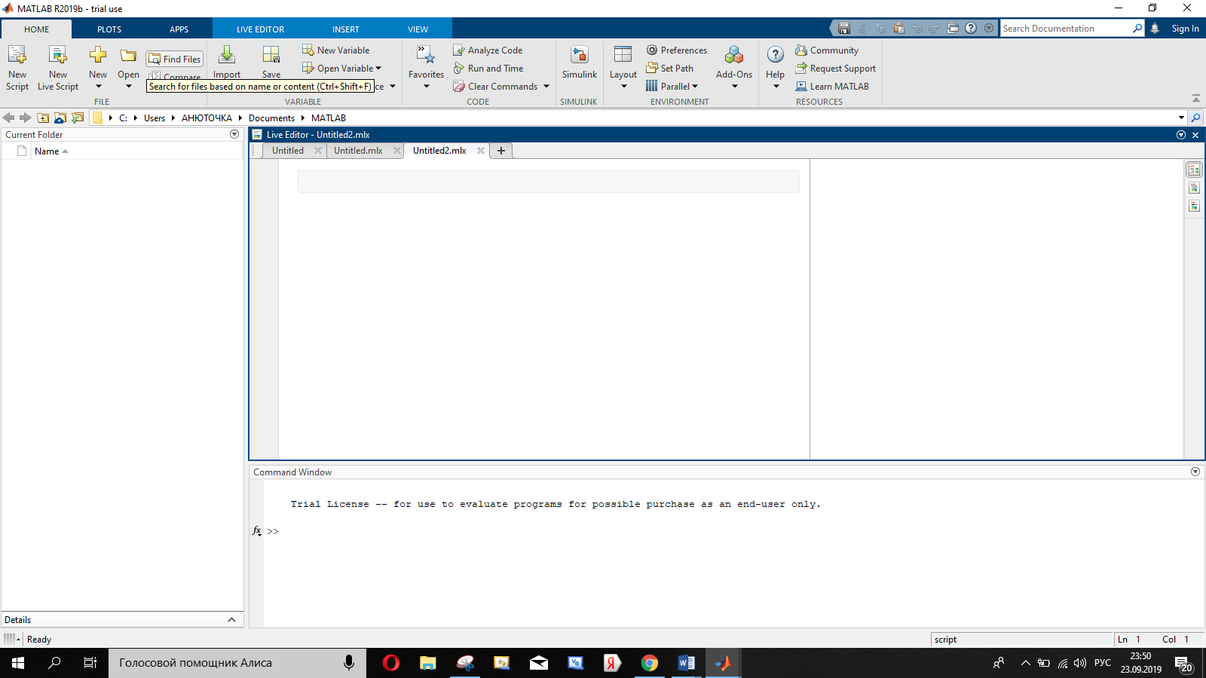Screen dimensions: 1206x678
Task: Switch to the LIVE EDITOR tab
Action: coord(260,29)
